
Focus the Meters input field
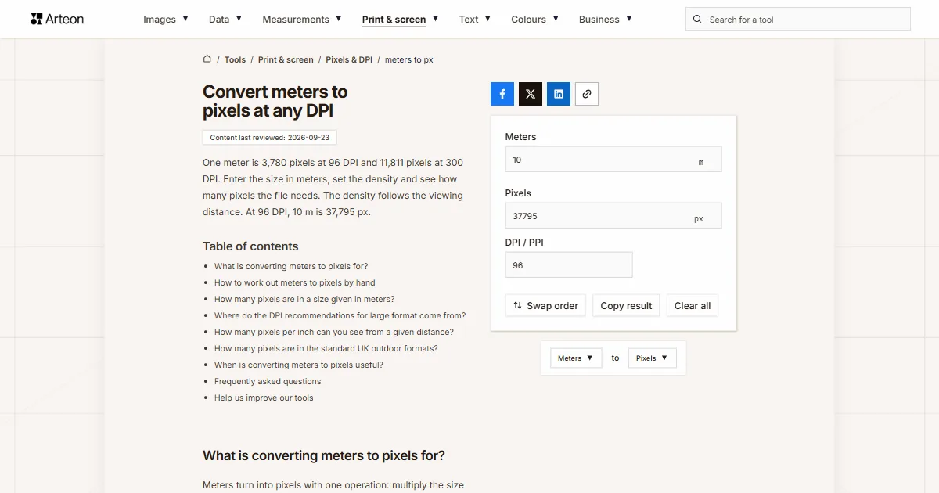tap(613, 160)
